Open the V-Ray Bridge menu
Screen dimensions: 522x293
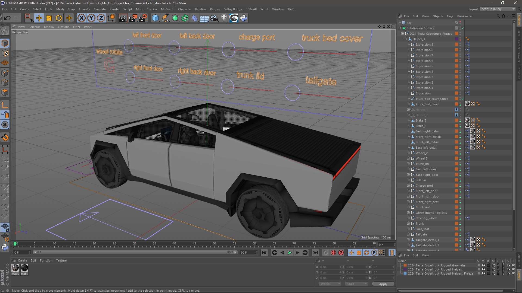233,9
